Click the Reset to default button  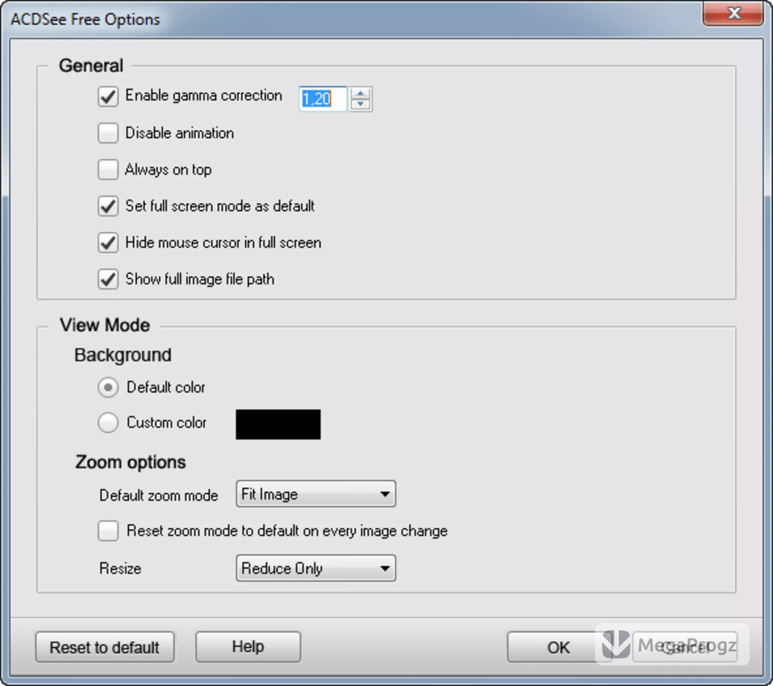[105, 647]
